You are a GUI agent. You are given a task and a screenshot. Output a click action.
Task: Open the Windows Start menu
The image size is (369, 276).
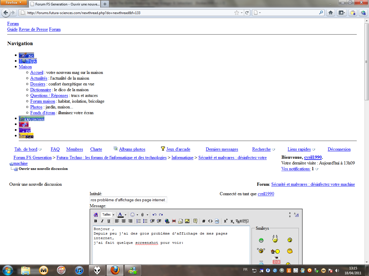(8, 270)
